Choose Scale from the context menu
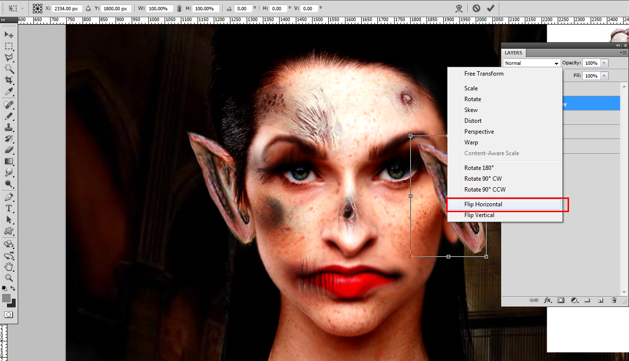The width and height of the screenshot is (629, 361). tap(505, 88)
